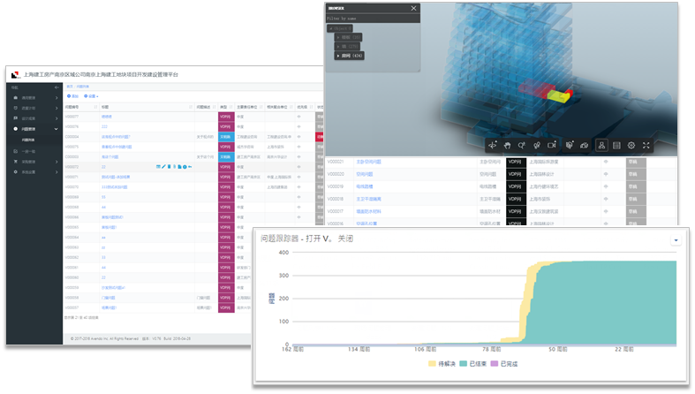Toggle viewer Full screen icon
The height and width of the screenshot is (394, 695).
(646, 146)
